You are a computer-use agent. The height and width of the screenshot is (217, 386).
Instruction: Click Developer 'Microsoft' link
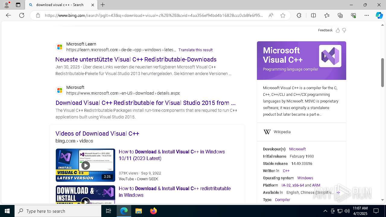[297, 149]
